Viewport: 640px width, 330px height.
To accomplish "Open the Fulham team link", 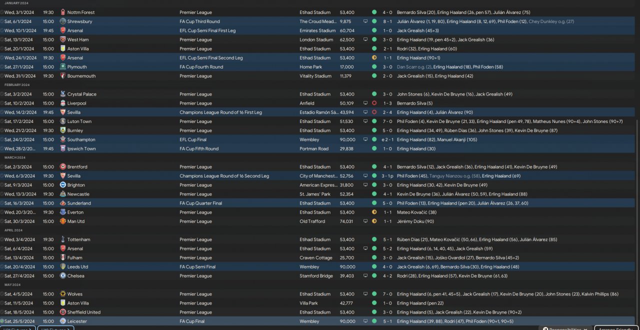I will pos(75,257).
